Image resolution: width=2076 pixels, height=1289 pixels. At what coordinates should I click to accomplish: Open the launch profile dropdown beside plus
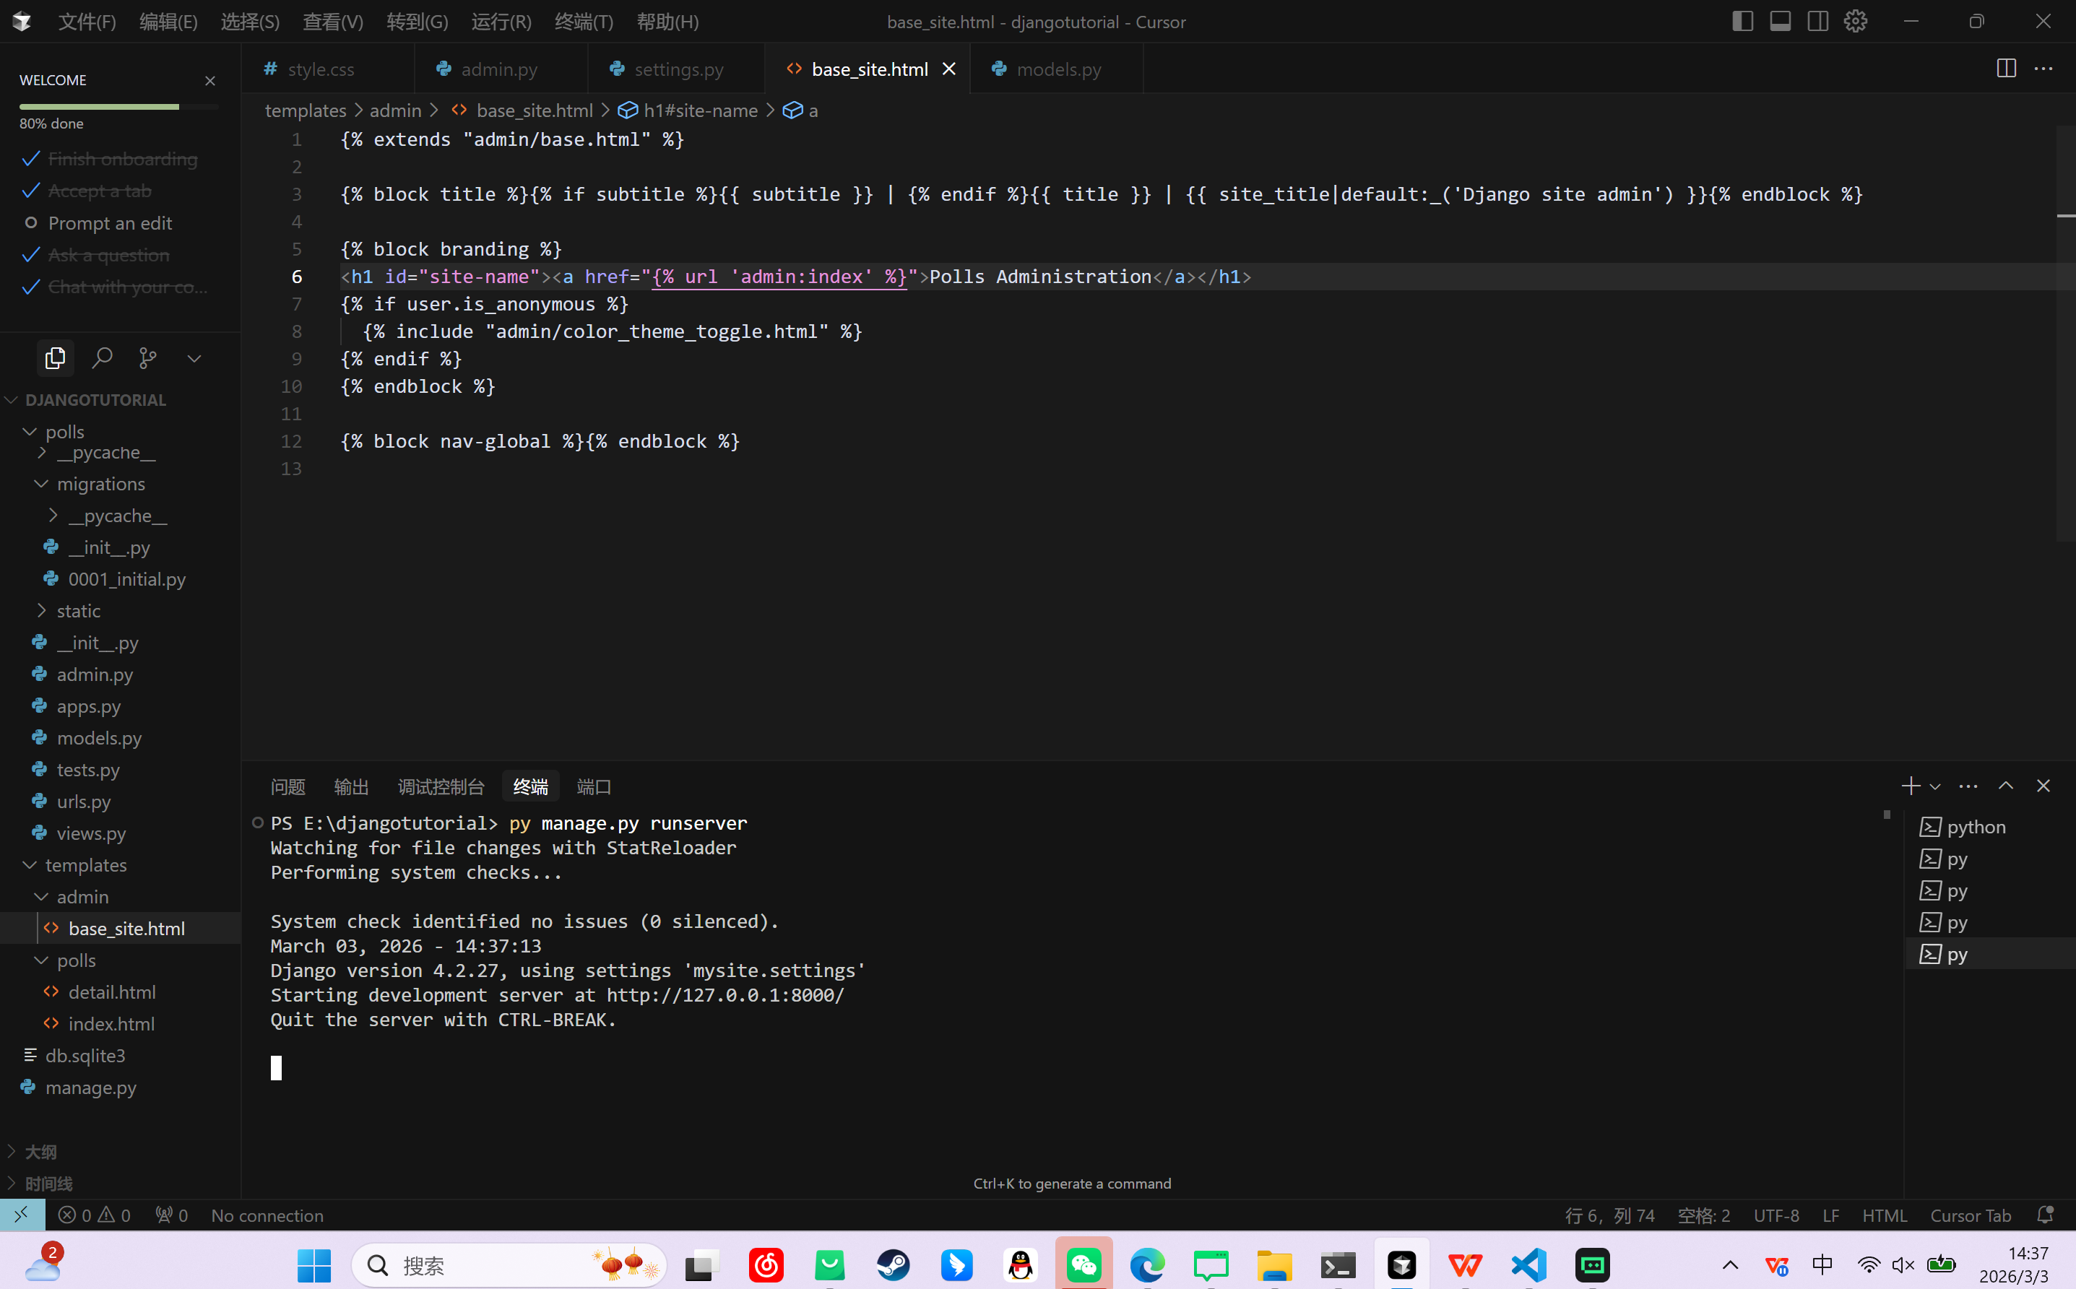pos(1935,786)
